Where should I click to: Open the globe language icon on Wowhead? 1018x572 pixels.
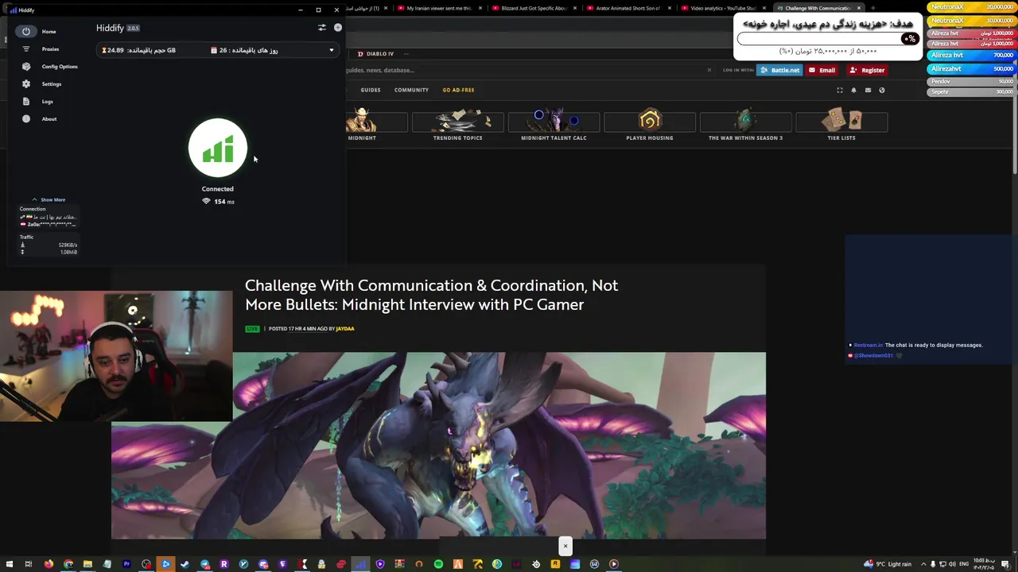click(882, 90)
